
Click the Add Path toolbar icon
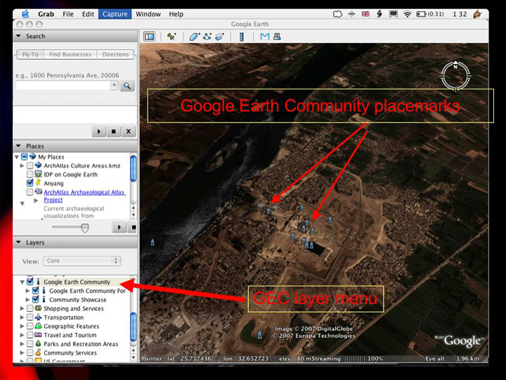pyautogui.click(x=207, y=37)
